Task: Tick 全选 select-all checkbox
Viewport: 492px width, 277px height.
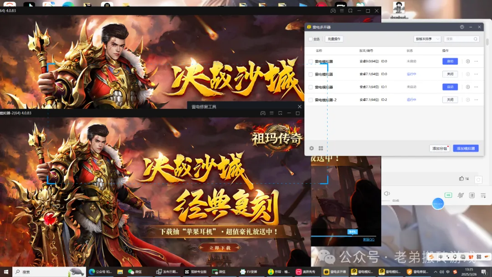Action: point(310,39)
